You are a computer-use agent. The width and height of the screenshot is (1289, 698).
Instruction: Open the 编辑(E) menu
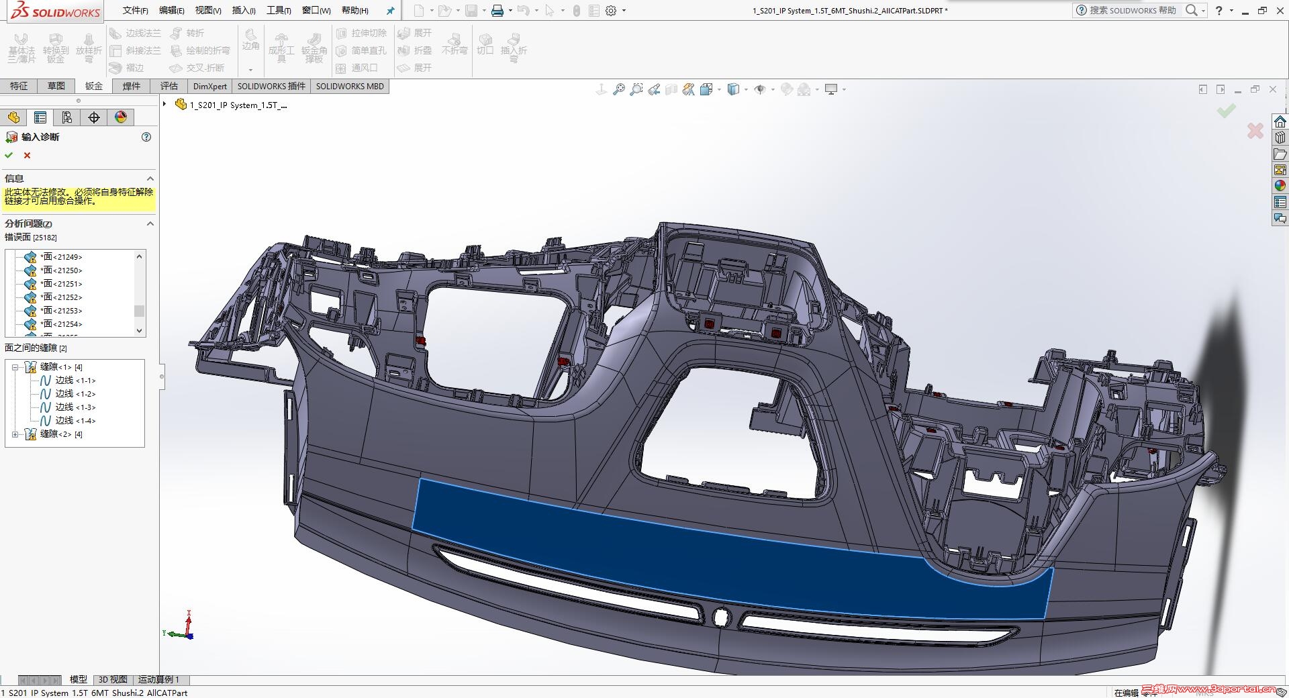click(x=172, y=11)
